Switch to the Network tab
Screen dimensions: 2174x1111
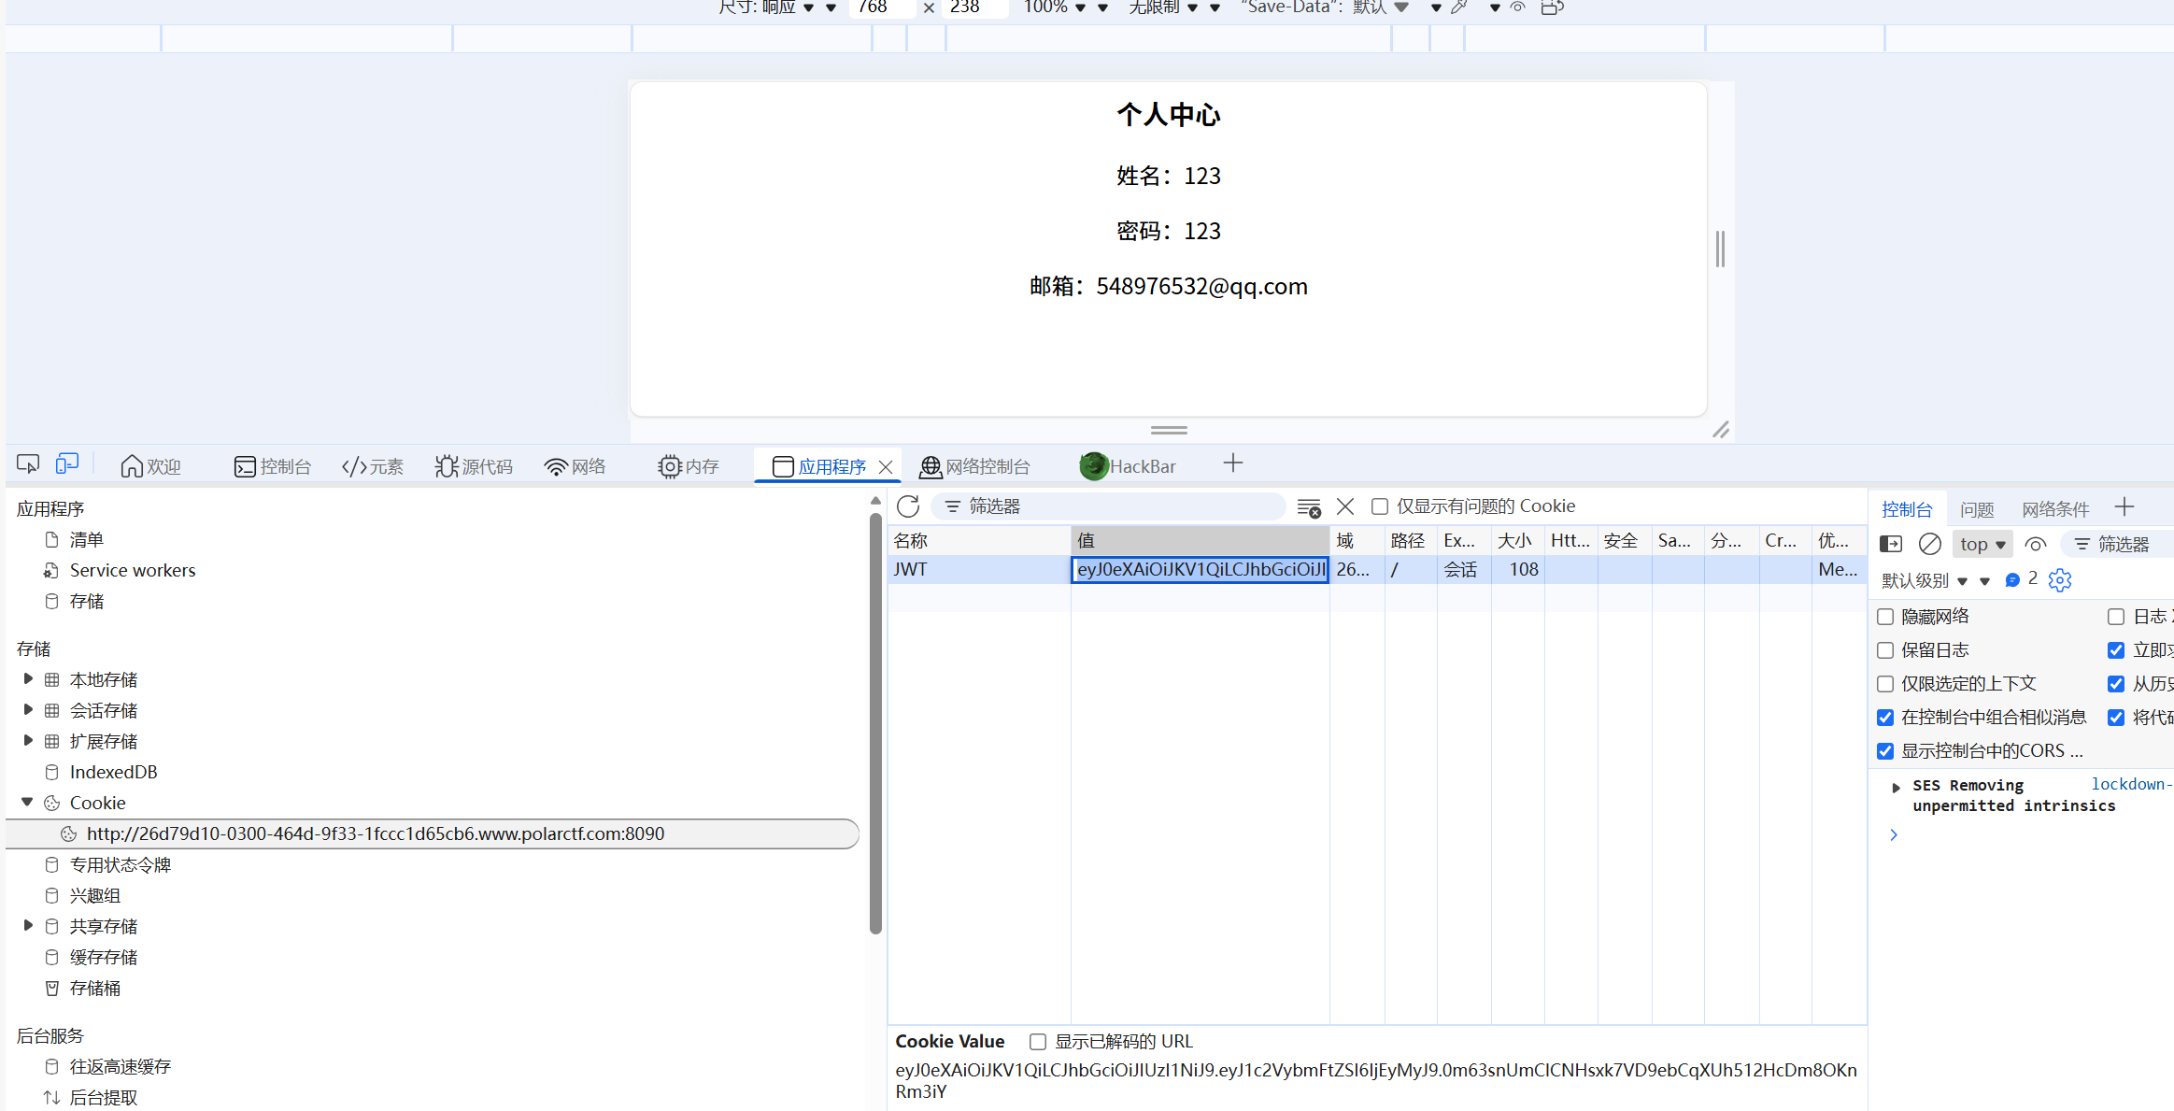(x=575, y=466)
